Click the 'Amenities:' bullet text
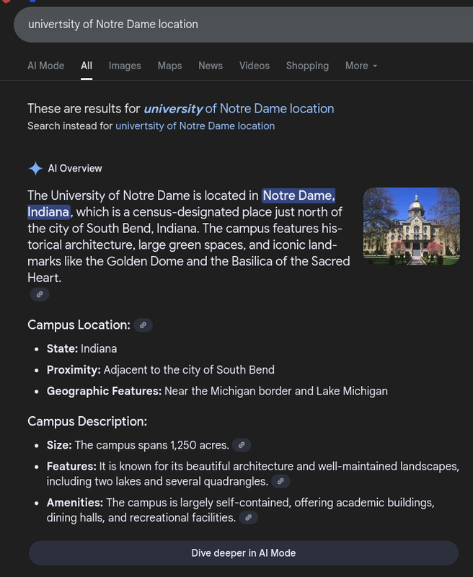The height and width of the screenshot is (577, 473). pos(241,510)
